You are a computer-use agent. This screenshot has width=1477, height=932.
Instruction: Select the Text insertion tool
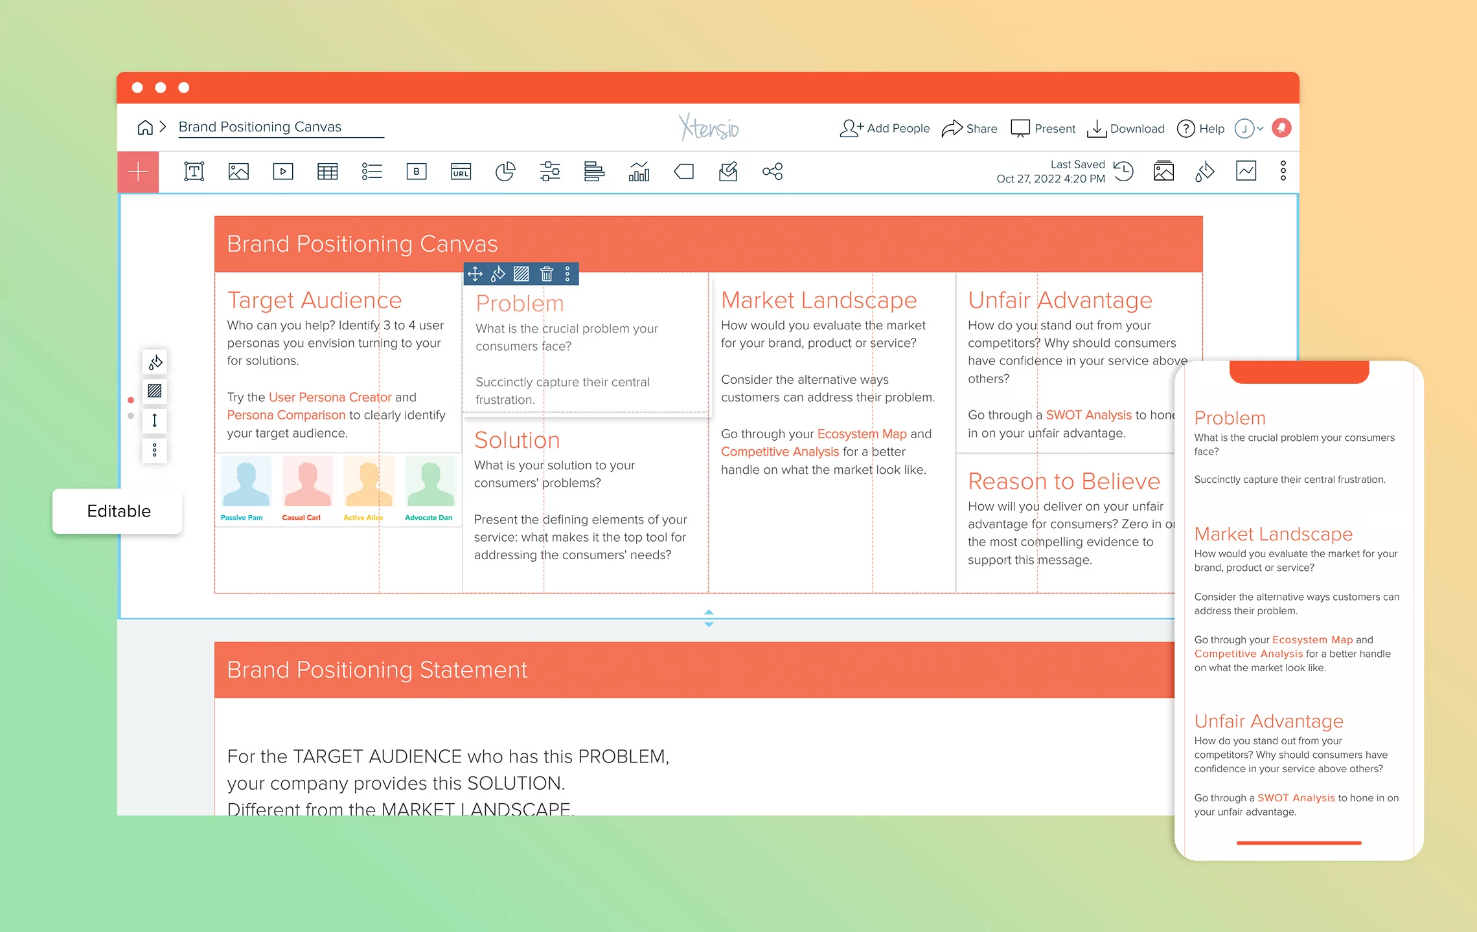(193, 172)
